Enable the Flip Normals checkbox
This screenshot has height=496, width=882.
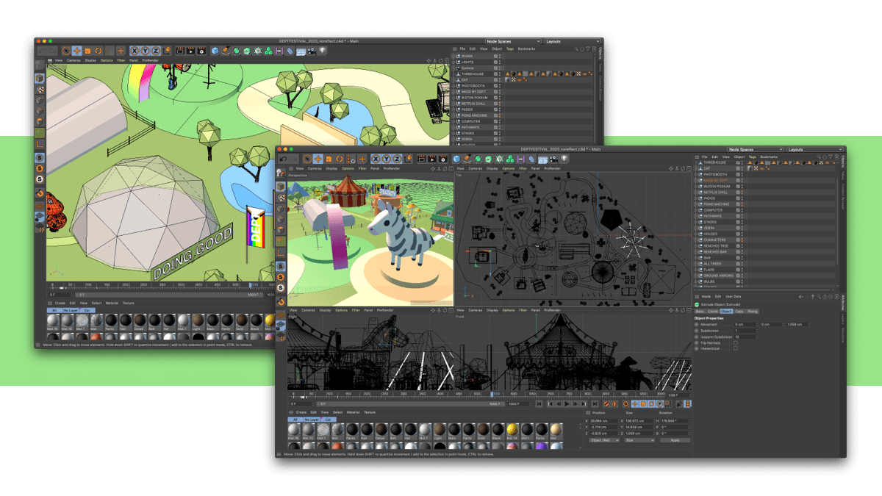tap(736, 342)
